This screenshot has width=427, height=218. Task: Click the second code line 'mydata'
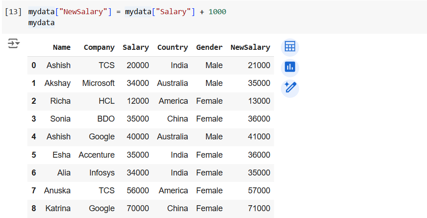[x=42, y=23]
